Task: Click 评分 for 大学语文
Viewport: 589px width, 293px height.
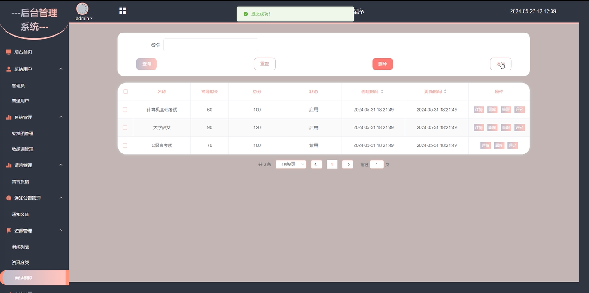Action: pyautogui.click(x=520, y=127)
